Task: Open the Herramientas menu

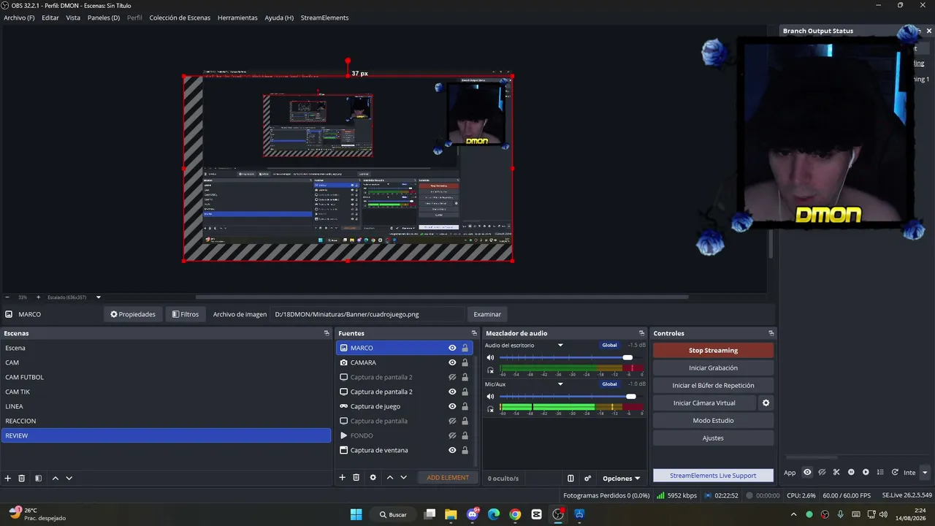Action: (x=237, y=18)
